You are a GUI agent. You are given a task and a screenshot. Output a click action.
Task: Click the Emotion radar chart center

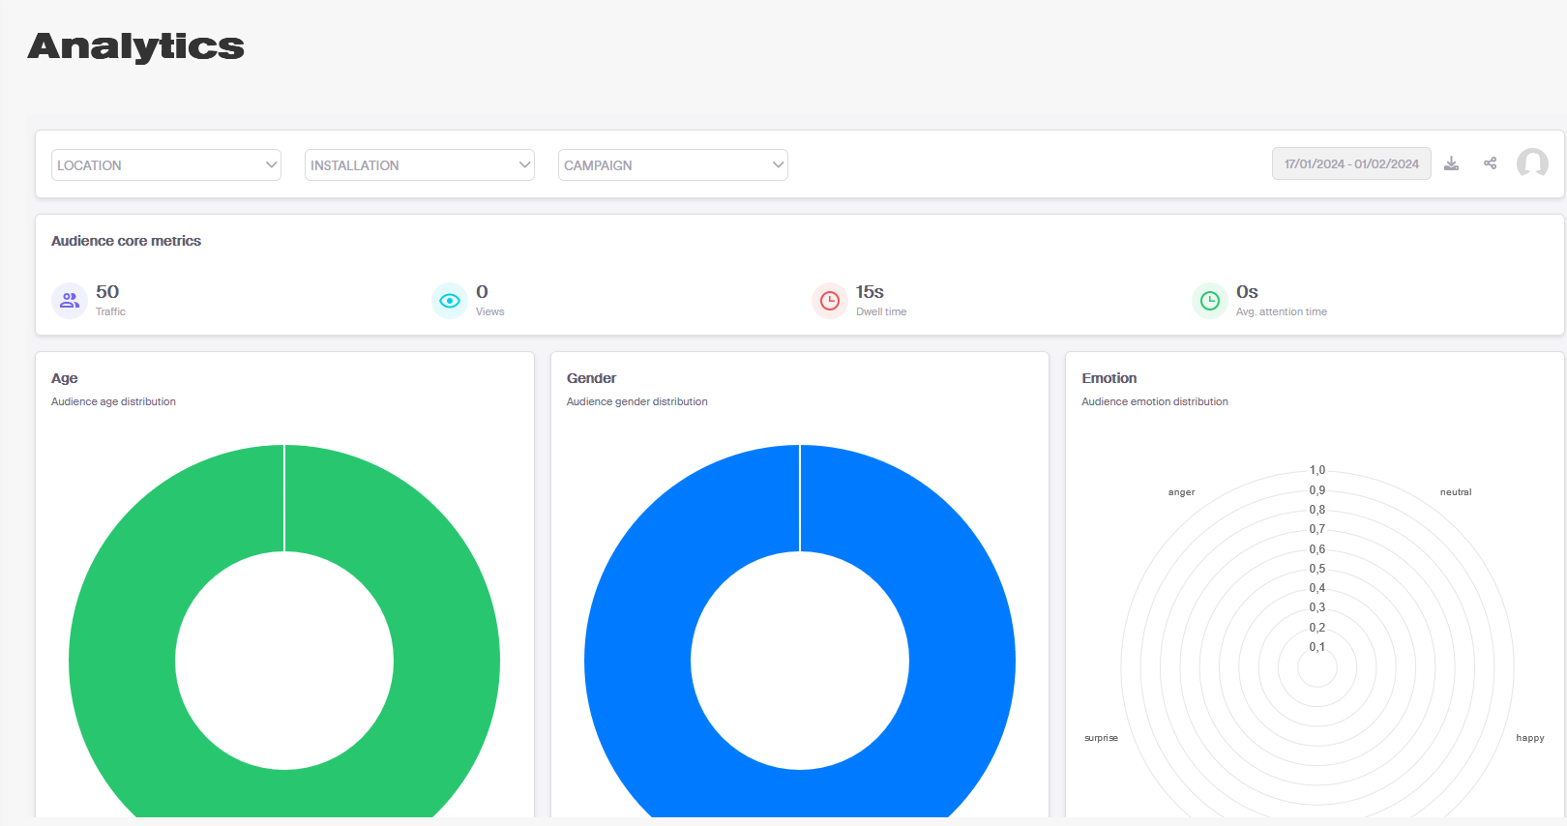pos(1317,667)
